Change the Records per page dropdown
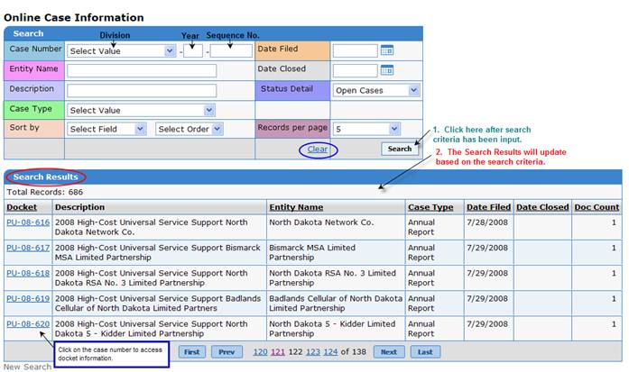The image size is (629, 372). click(x=366, y=129)
